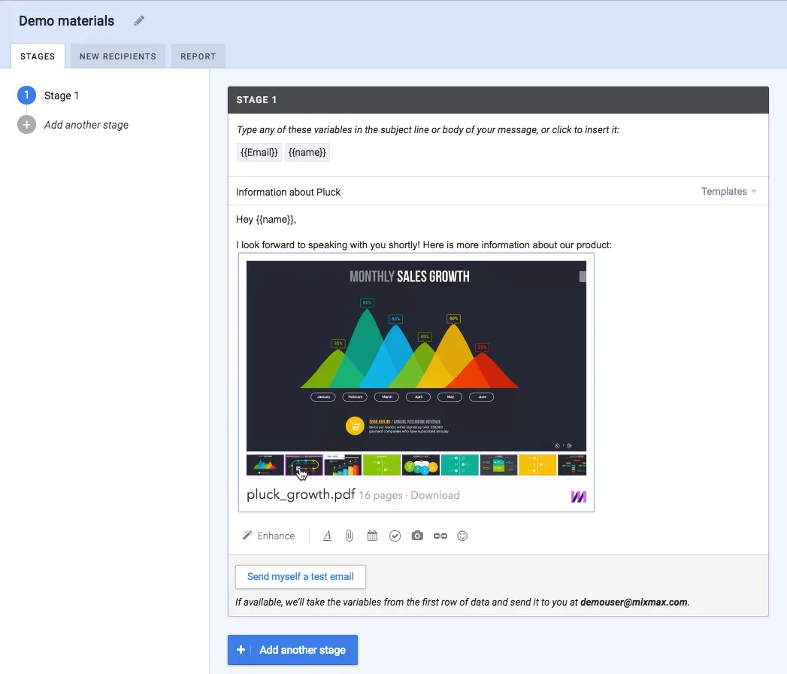
Task: Click the pencil icon to rename Demo materials
Action: [139, 20]
